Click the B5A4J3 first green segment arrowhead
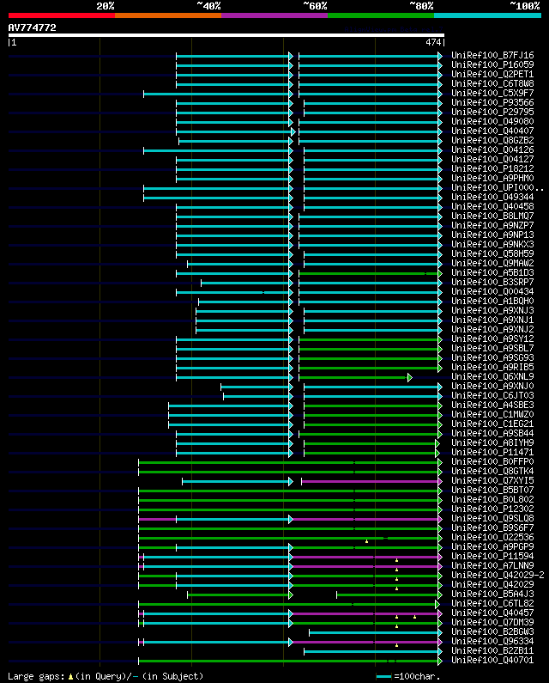This screenshot has width=549, height=683. 291,595
